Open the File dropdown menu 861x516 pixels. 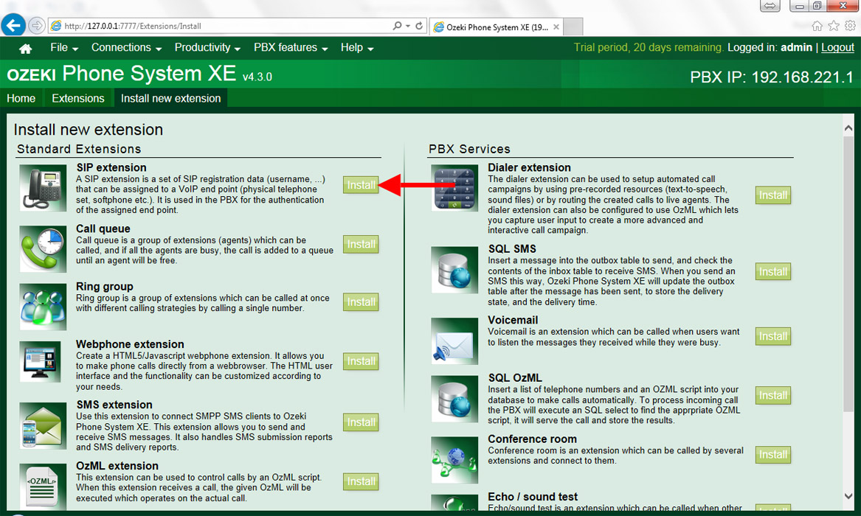tap(64, 48)
